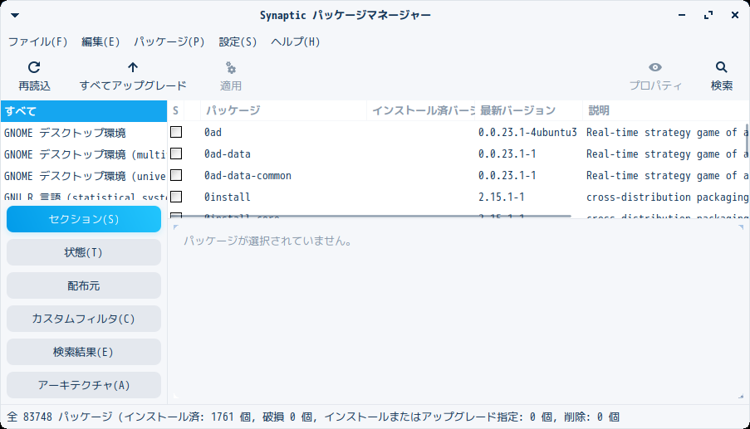Screen dimensions: 750x429
Task: Open 検索 magnifier icon
Action: [721, 67]
